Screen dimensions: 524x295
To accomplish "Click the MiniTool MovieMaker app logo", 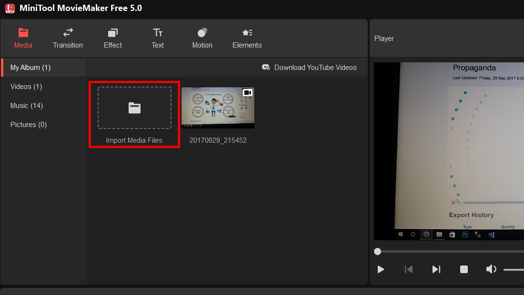I will point(10,8).
